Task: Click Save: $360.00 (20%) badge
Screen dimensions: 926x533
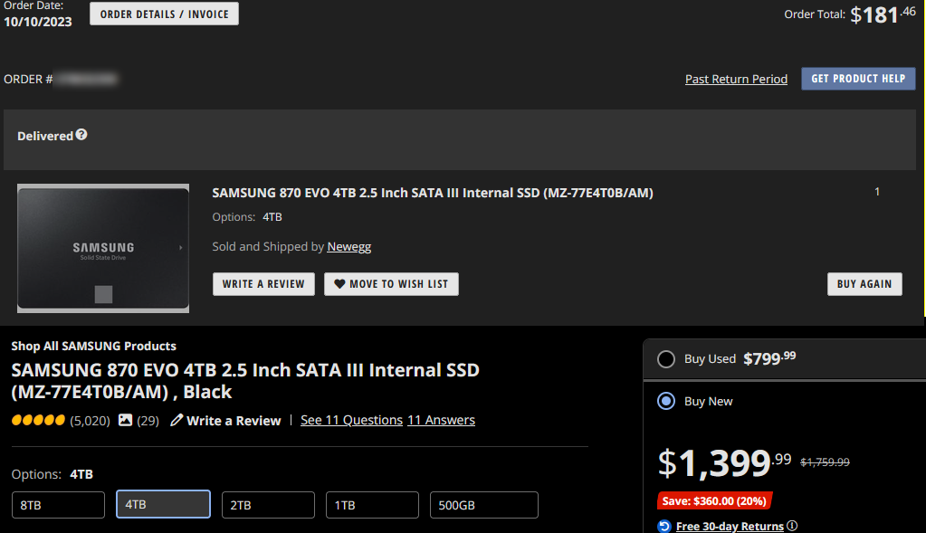Action: pos(714,501)
